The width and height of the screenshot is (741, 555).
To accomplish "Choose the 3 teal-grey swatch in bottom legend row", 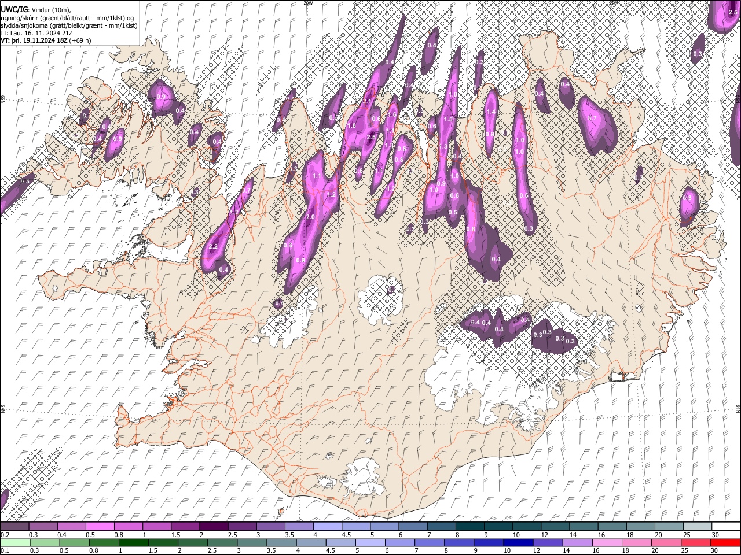I will [252, 542].
